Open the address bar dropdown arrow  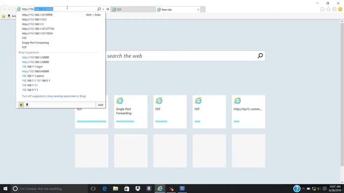click(x=103, y=9)
